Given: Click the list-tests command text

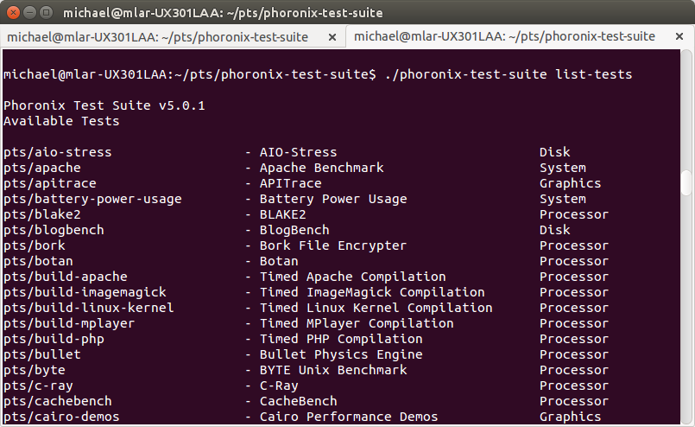Looking at the screenshot, I should point(593,74).
